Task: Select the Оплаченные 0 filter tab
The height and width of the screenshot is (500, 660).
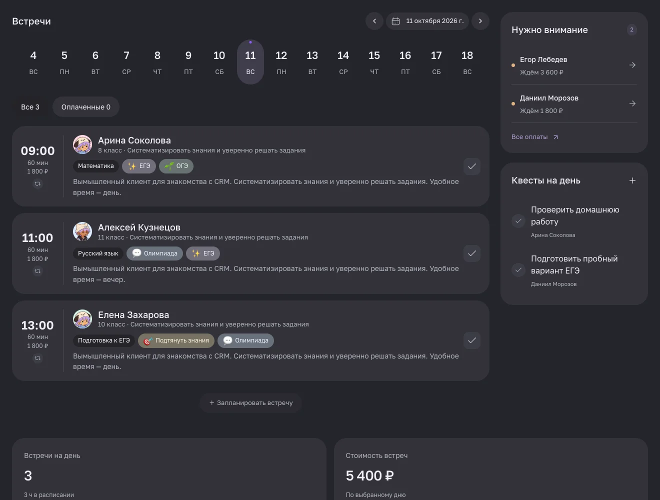Action: 86,107
